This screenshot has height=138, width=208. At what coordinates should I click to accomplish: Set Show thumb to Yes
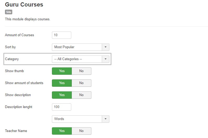[x=62, y=71]
